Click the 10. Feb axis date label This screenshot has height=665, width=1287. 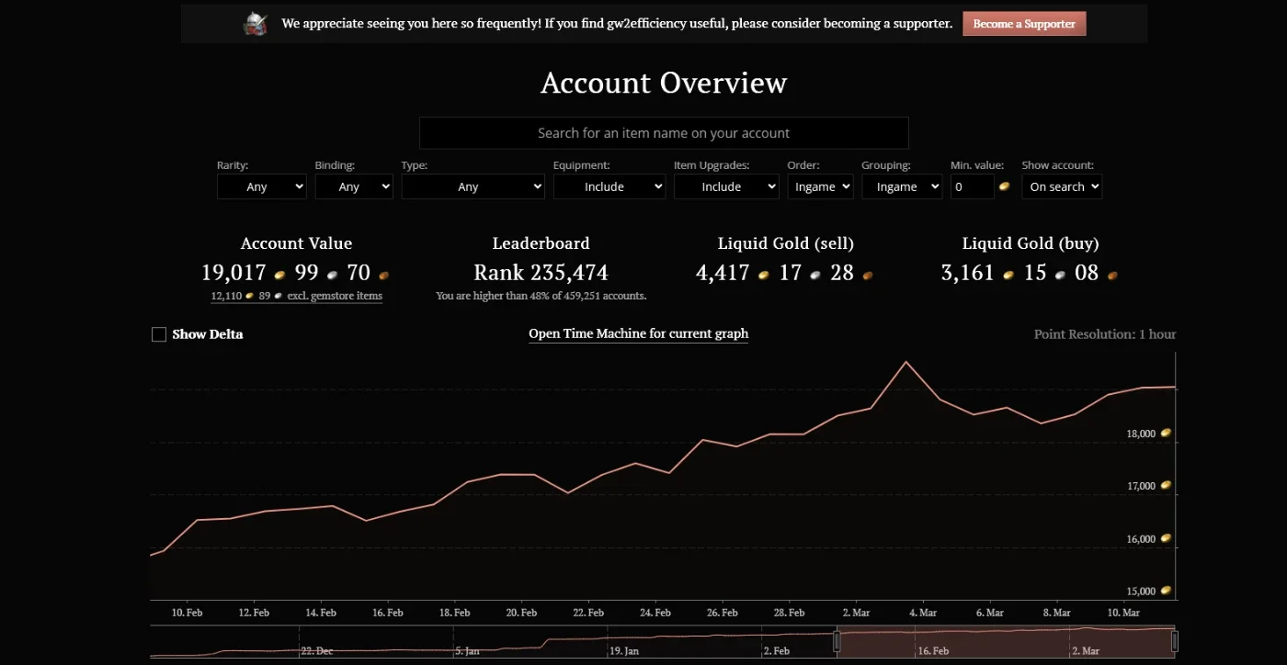(188, 613)
